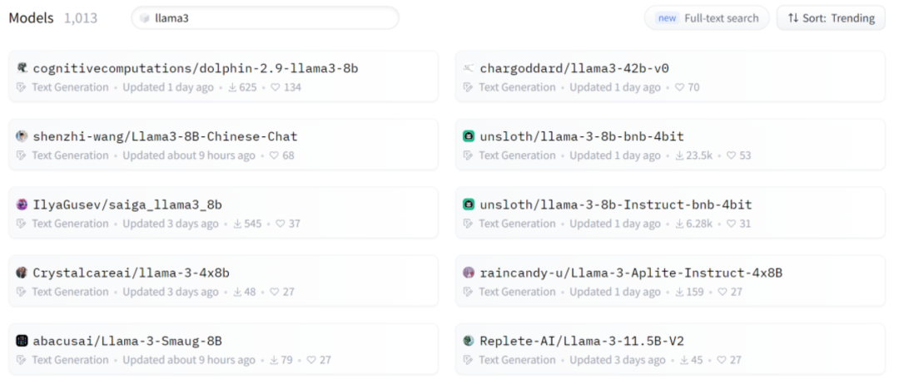Click the download icon next to 625
The width and height of the screenshot is (899, 384).
pos(233,87)
